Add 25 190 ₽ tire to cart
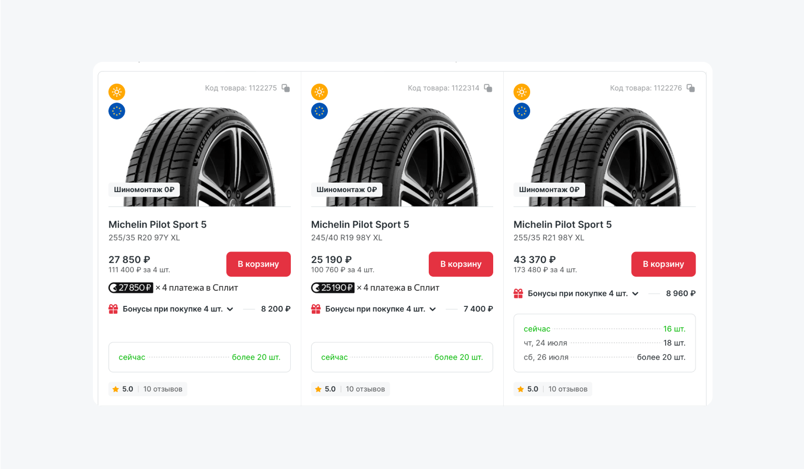This screenshot has width=804, height=469. (461, 264)
